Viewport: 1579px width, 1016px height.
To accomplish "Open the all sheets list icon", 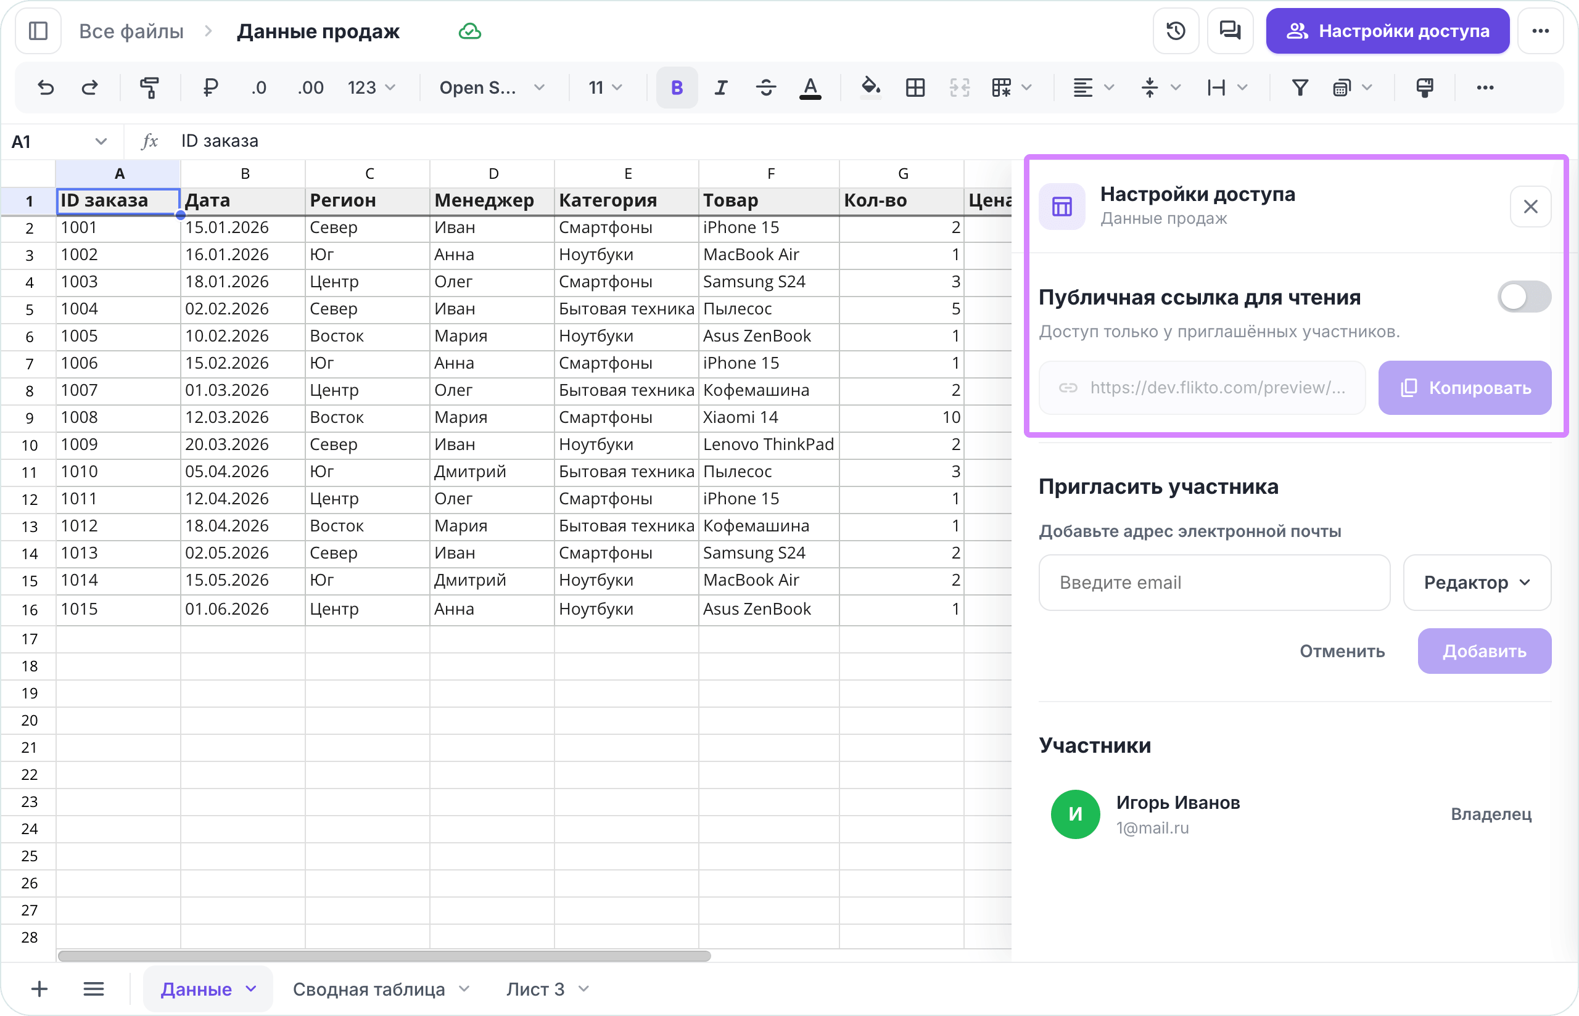I will (94, 989).
